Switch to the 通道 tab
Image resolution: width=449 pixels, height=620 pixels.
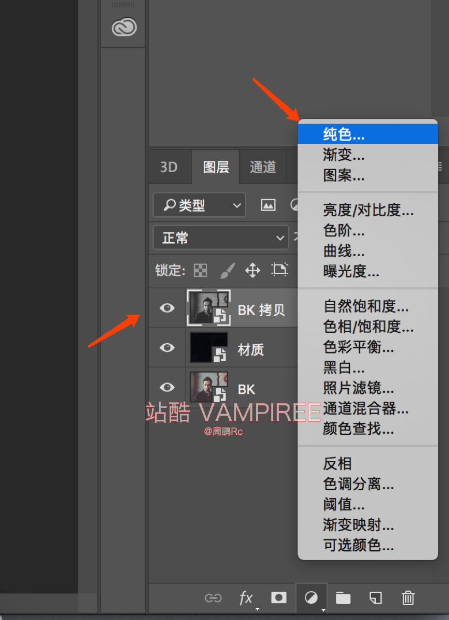[x=263, y=167]
